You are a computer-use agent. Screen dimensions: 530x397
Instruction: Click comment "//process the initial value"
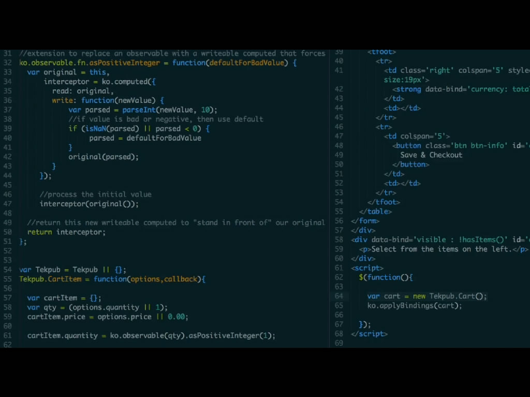point(96,194)
